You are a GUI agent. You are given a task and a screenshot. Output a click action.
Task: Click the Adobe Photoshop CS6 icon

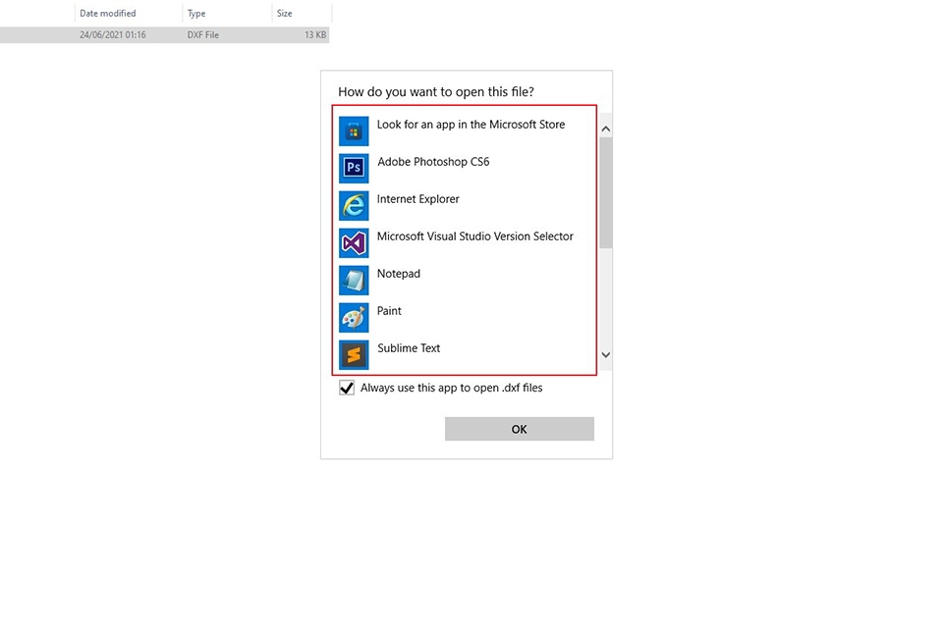pyautogui.click(x=354, y=168)
